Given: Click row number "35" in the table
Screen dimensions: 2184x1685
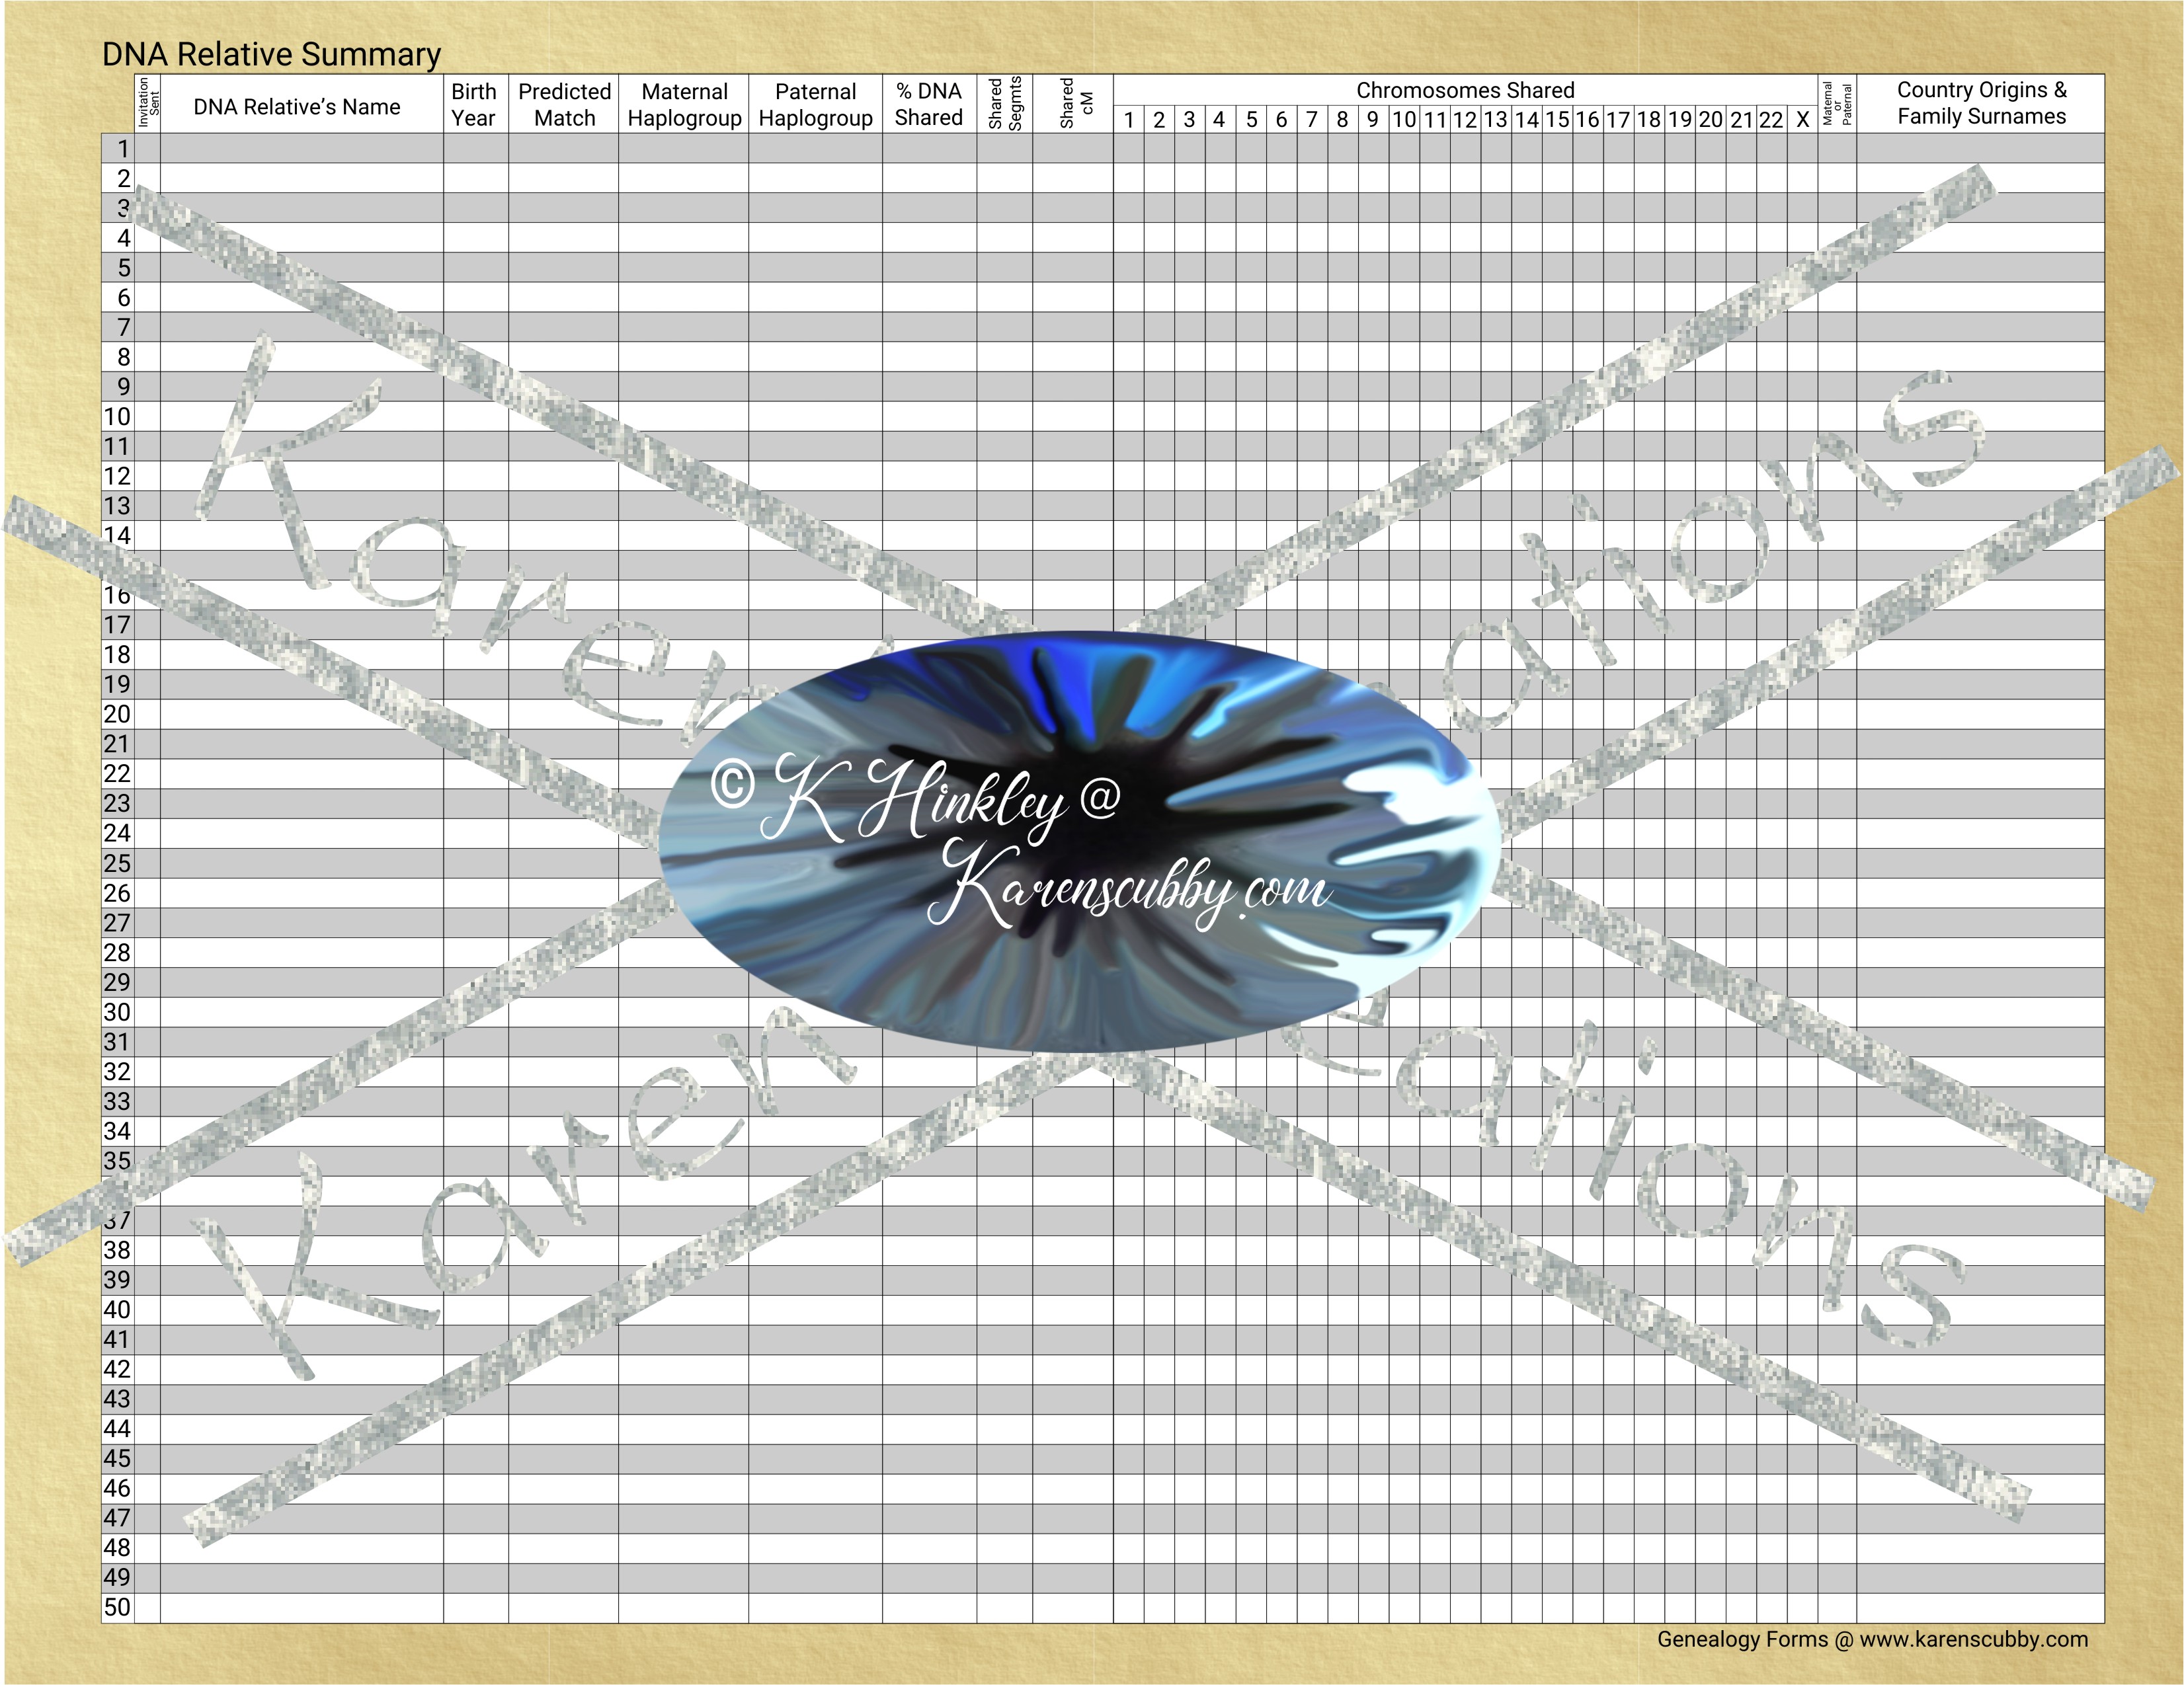Looking at the screenshot, I should (117, 1161).
